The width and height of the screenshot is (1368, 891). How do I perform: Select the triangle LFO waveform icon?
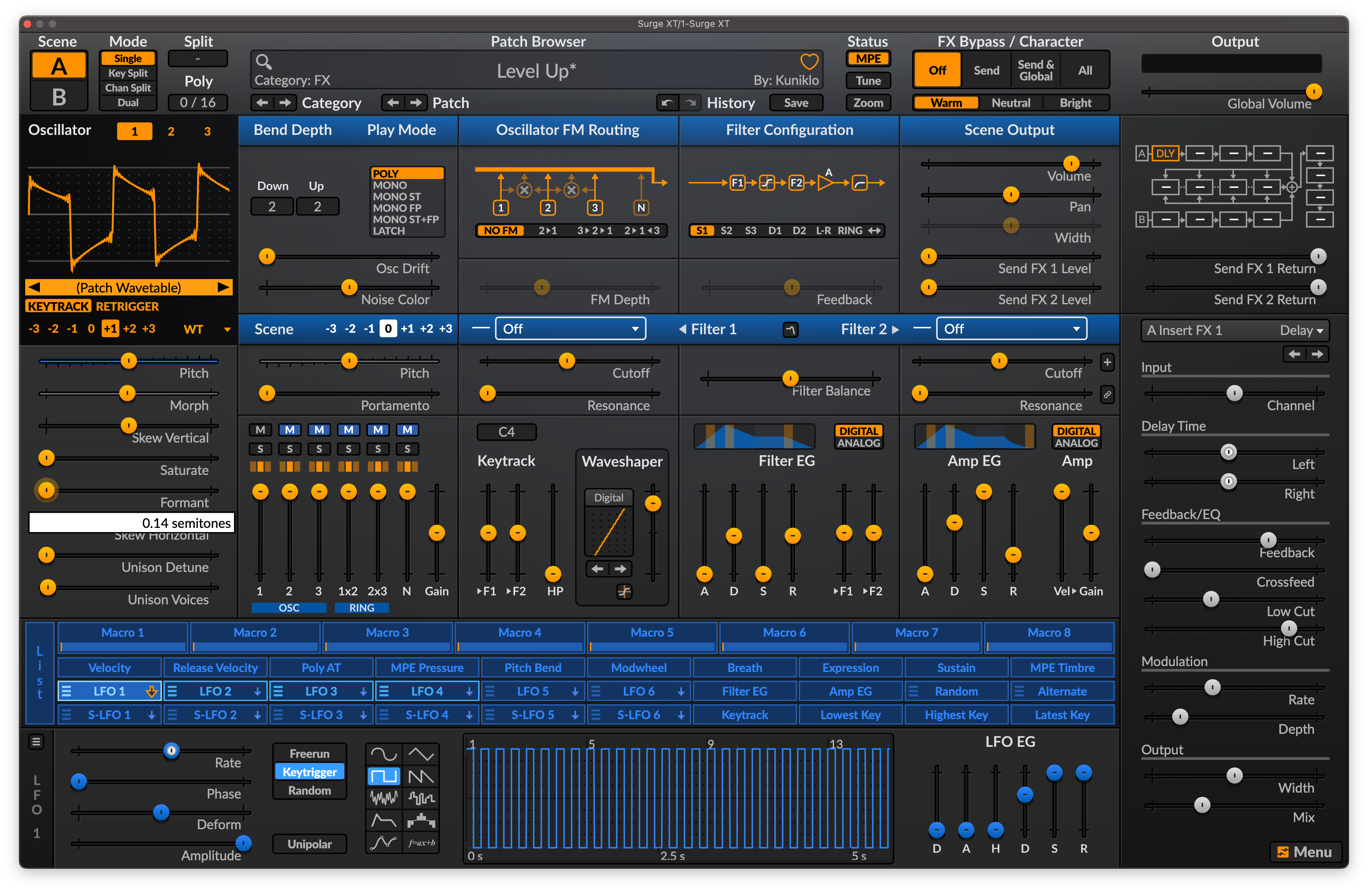pyautogui.click(x=421, y=754)
